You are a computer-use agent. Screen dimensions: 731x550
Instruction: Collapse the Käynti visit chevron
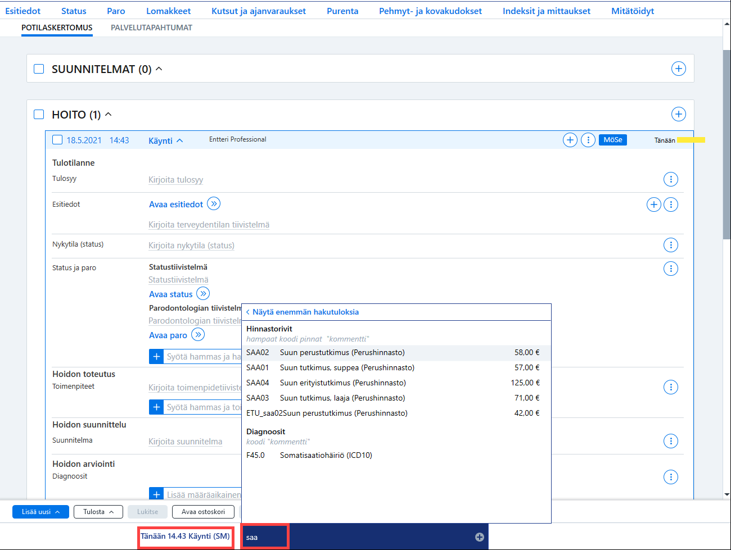click(x=180, y=140)
